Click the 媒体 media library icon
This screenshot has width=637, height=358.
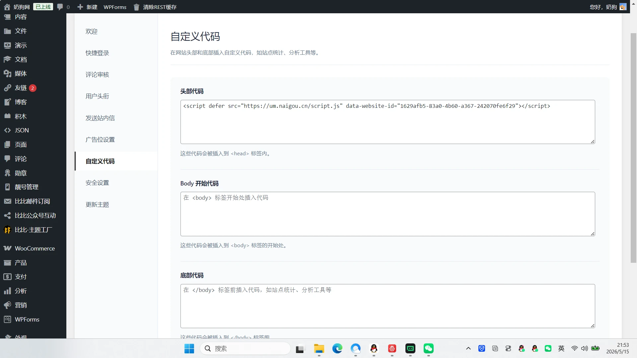click(x=7, y=74)
